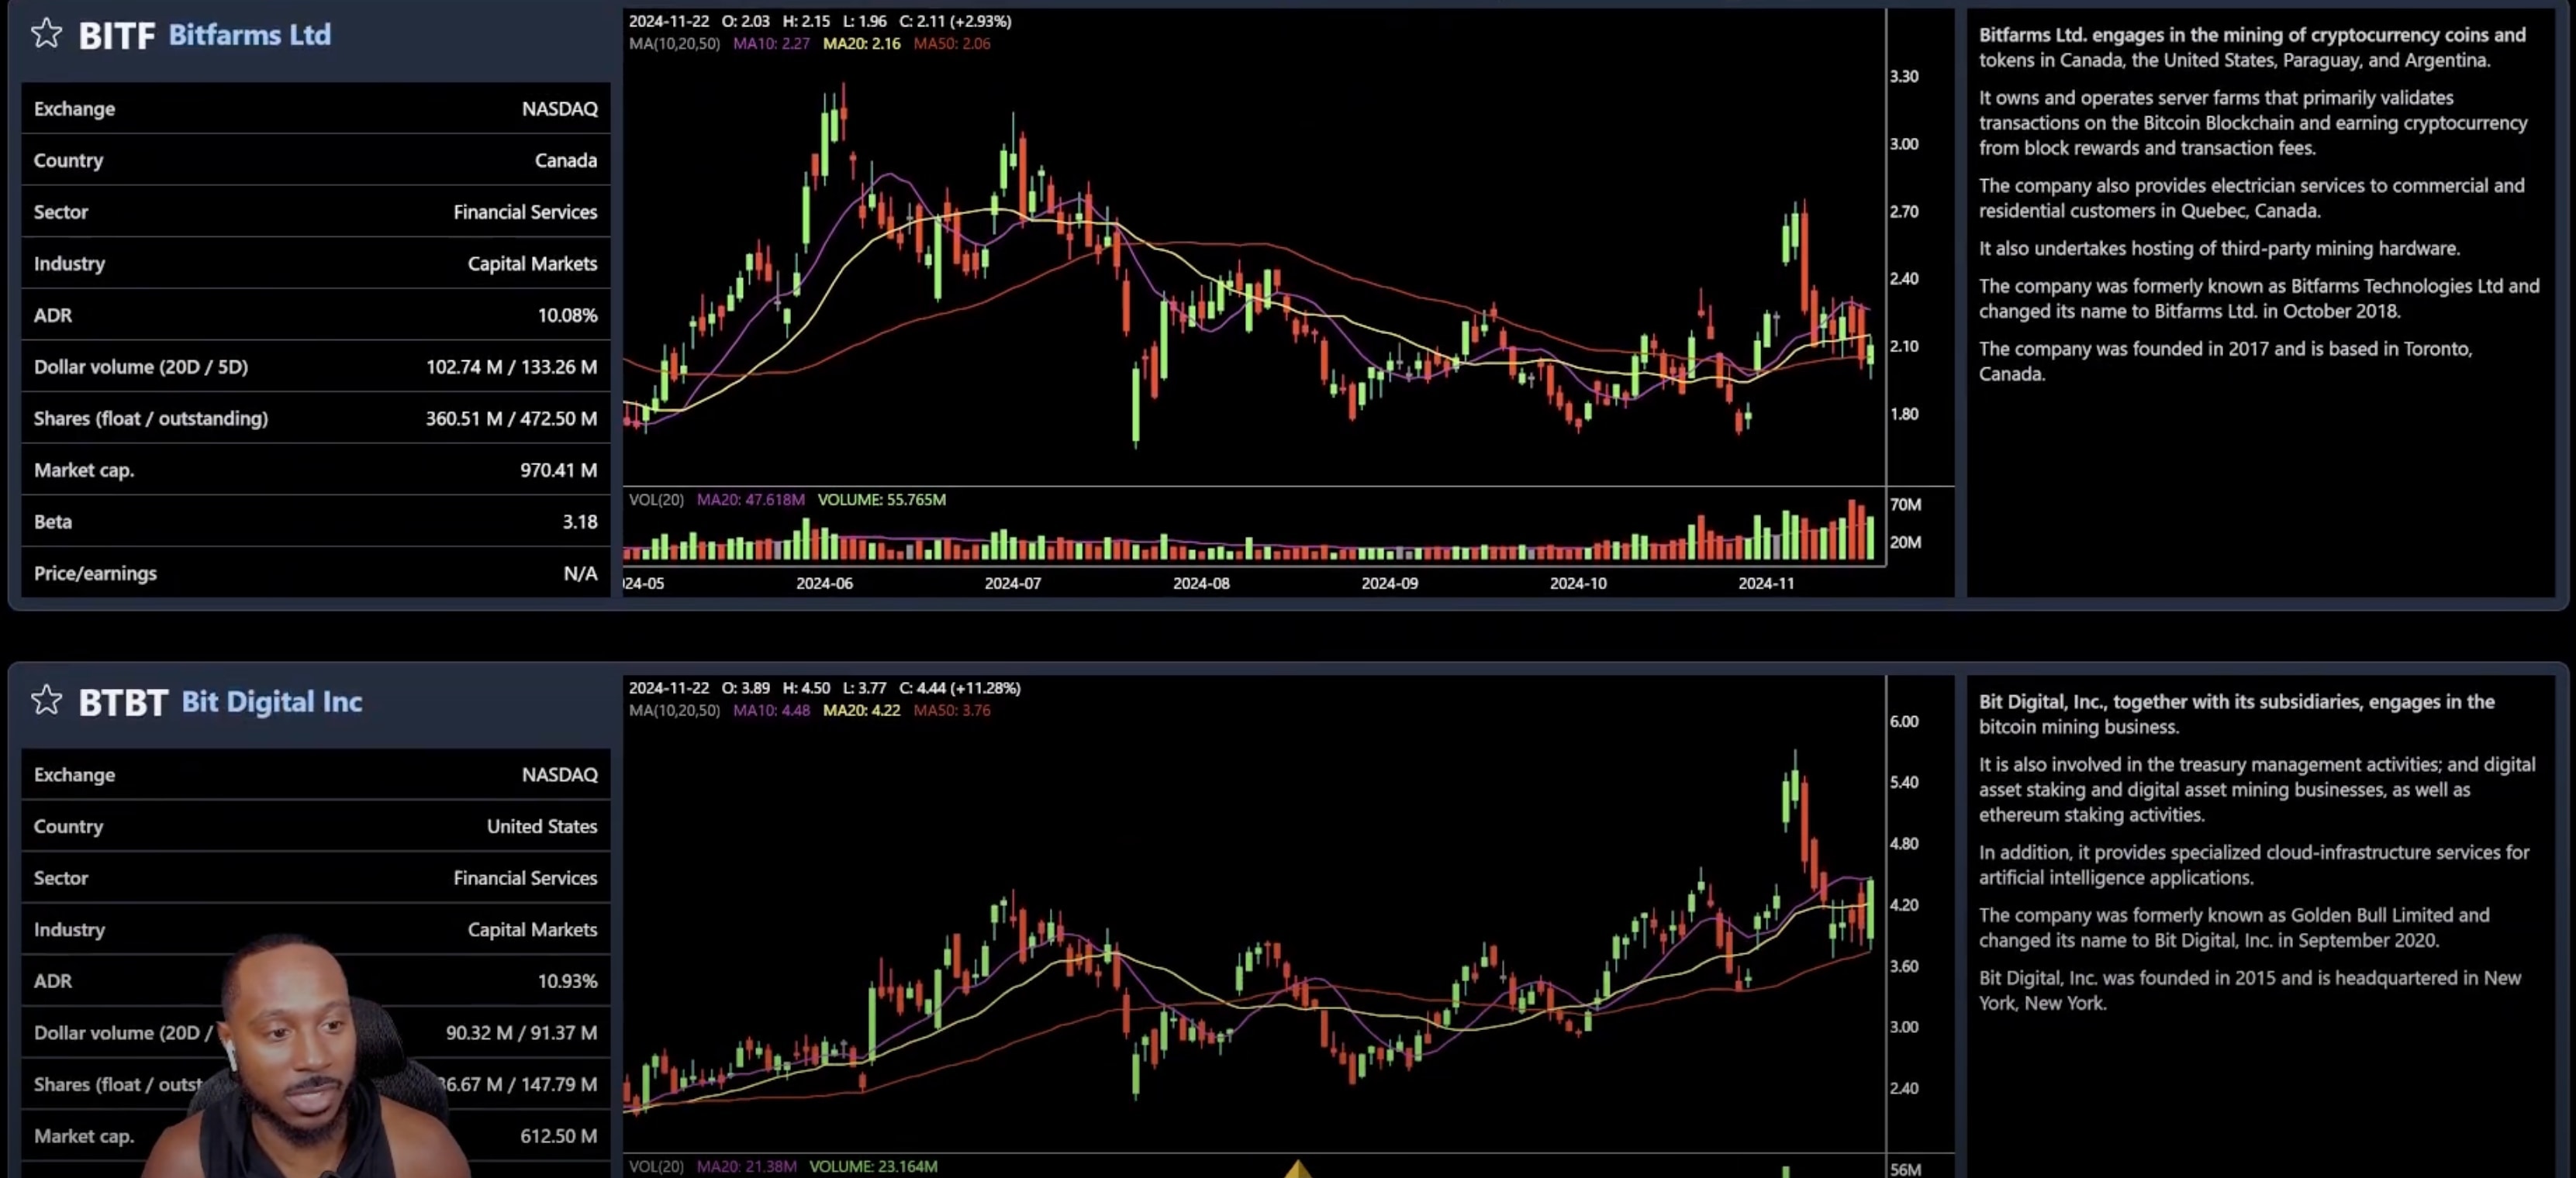
Task: Select BTBT Industry value Capital Markets
Action: (x=532, y=930)
